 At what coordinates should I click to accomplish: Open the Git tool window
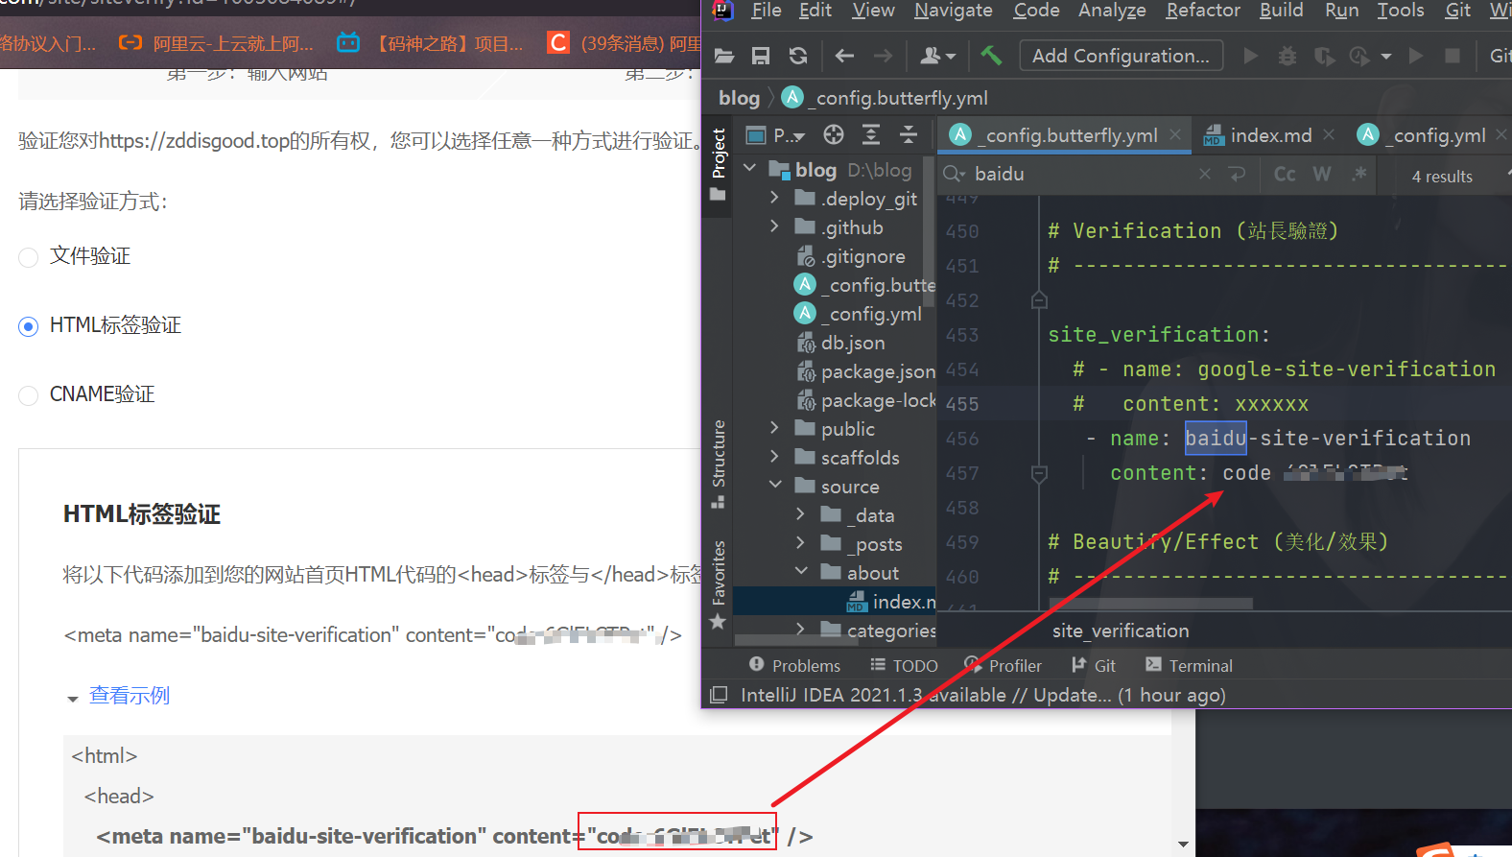pos(1094,665)
